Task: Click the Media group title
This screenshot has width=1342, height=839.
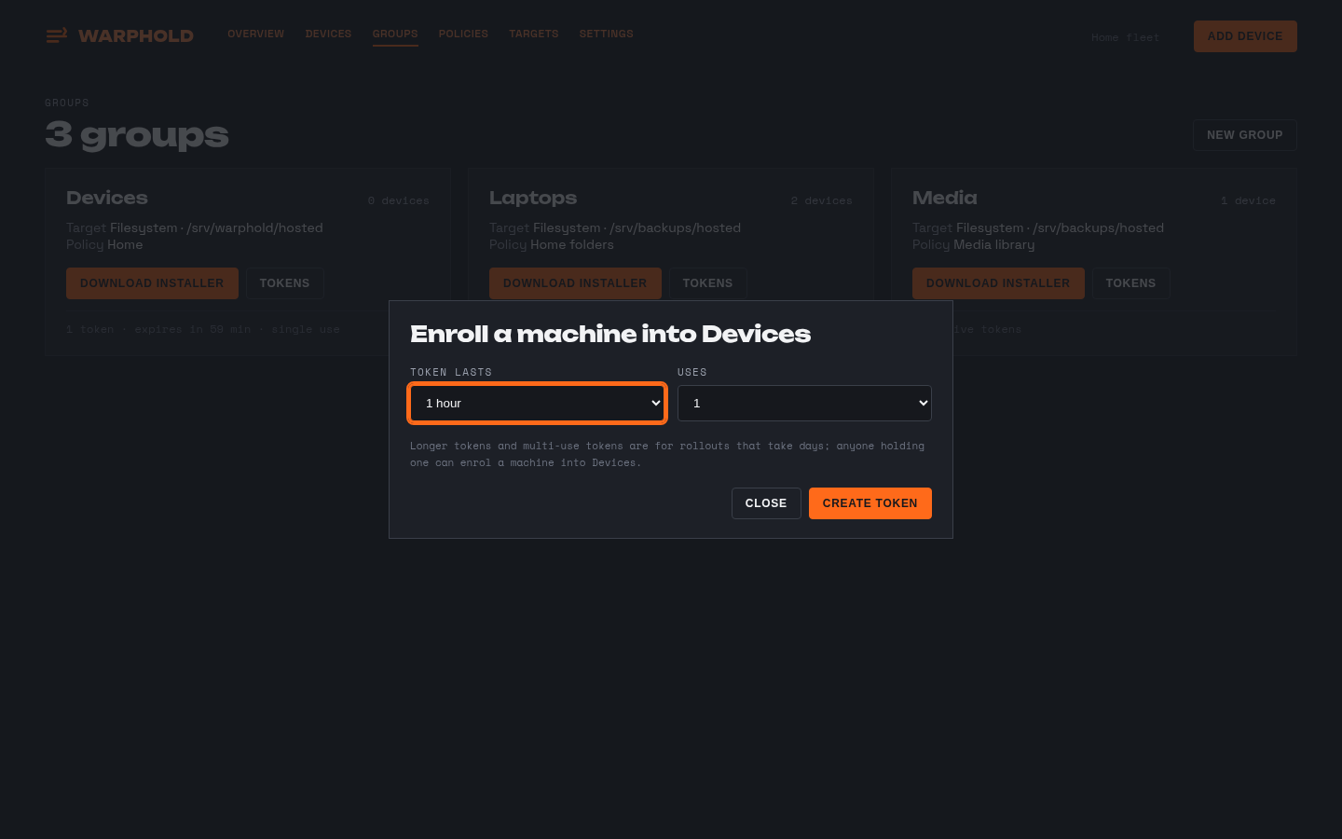Action: pos(945,198)
